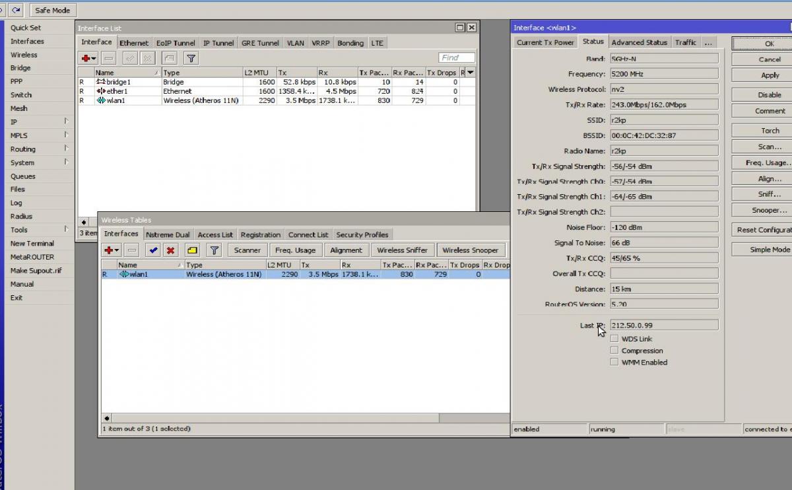
Task: Click the Find search field in Interface List
Action: [457, 57]
